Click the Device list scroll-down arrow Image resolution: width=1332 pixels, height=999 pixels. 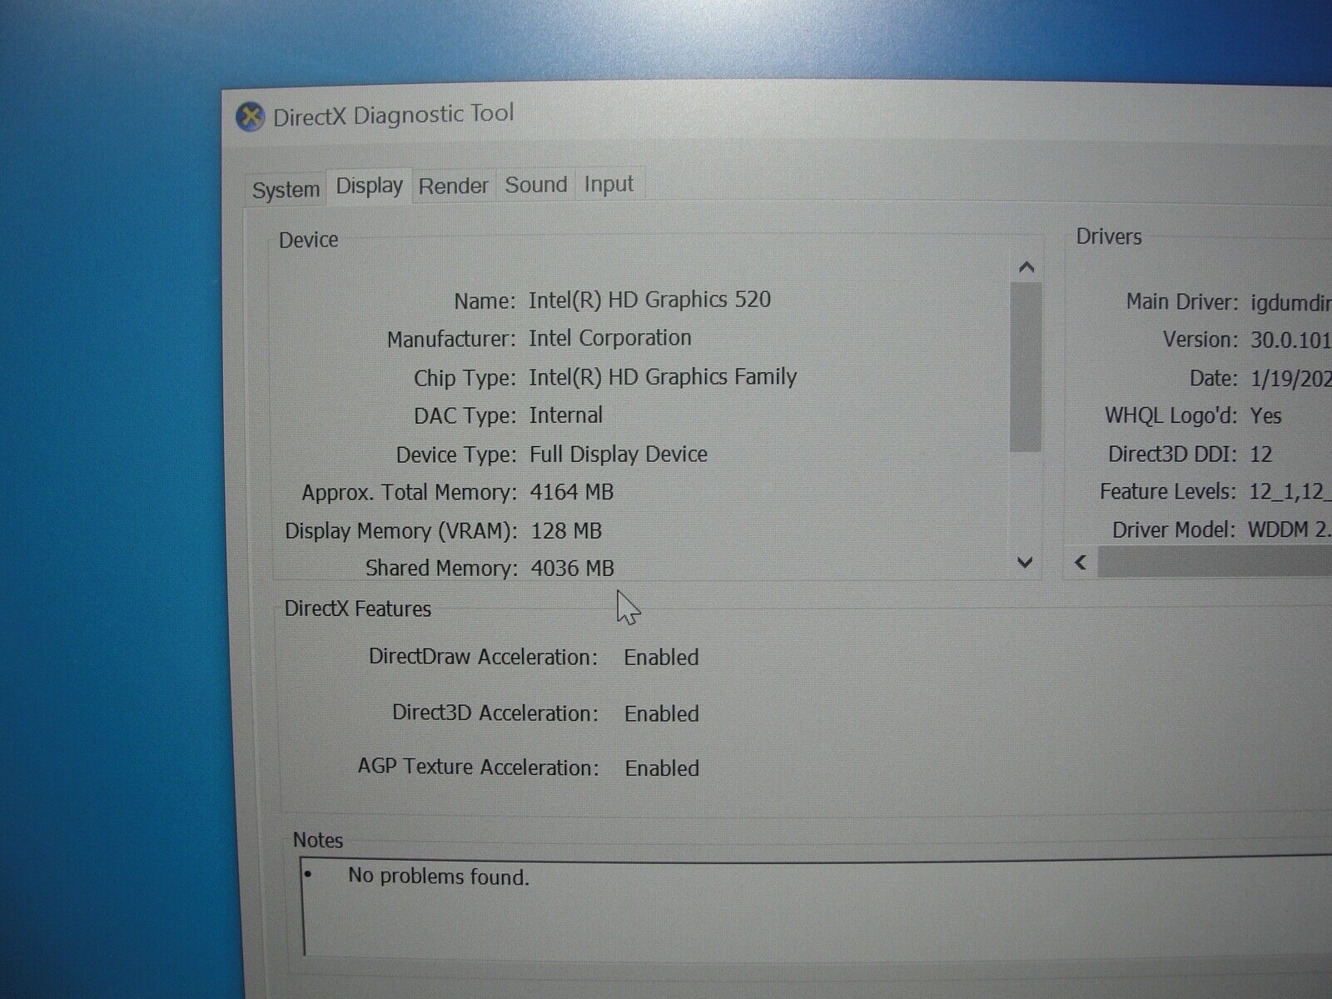1026,563
